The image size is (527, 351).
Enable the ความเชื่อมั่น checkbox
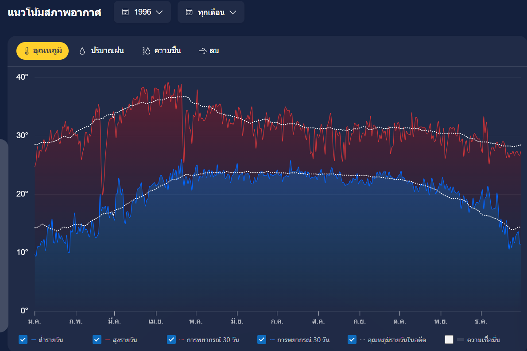(449, 339)
